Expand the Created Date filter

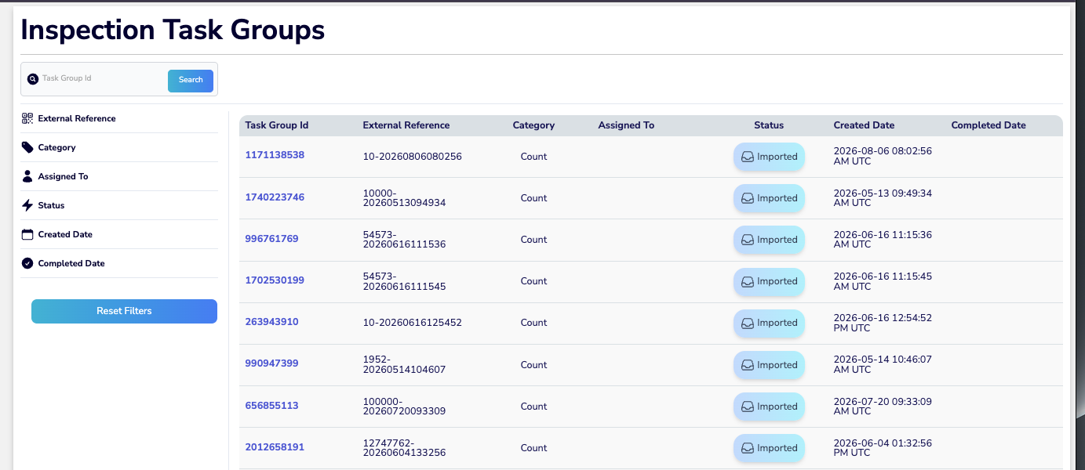tap(118, 234)
